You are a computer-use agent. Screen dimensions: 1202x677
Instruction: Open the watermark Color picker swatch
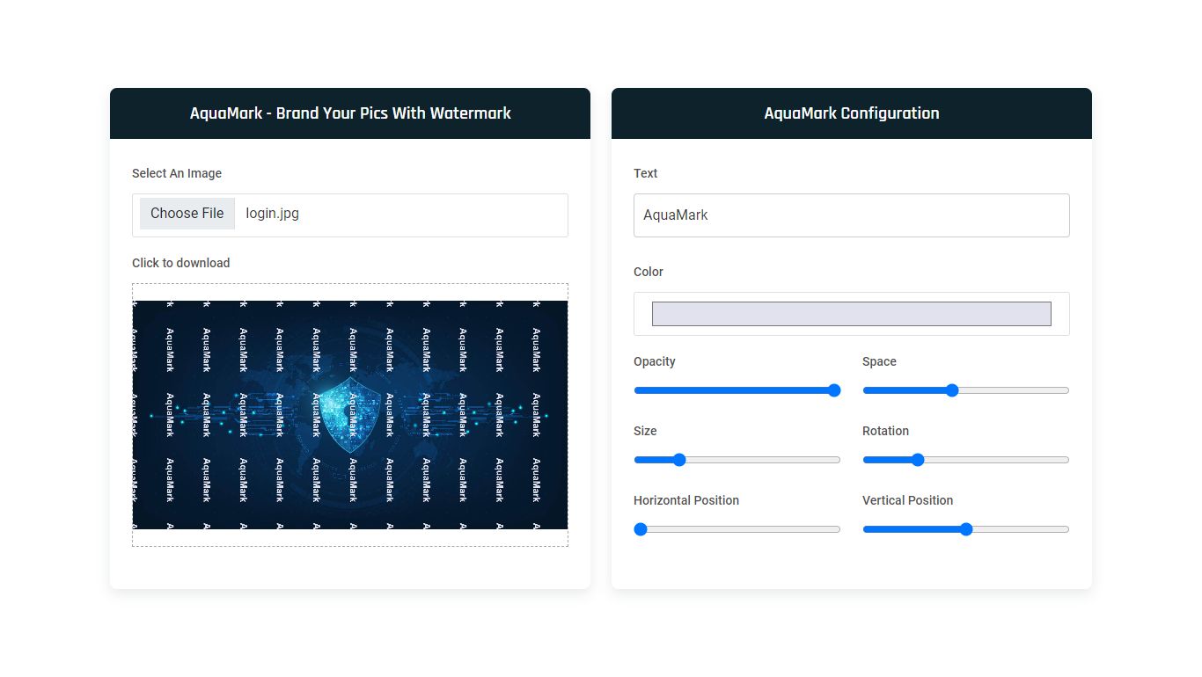point(851,314)
